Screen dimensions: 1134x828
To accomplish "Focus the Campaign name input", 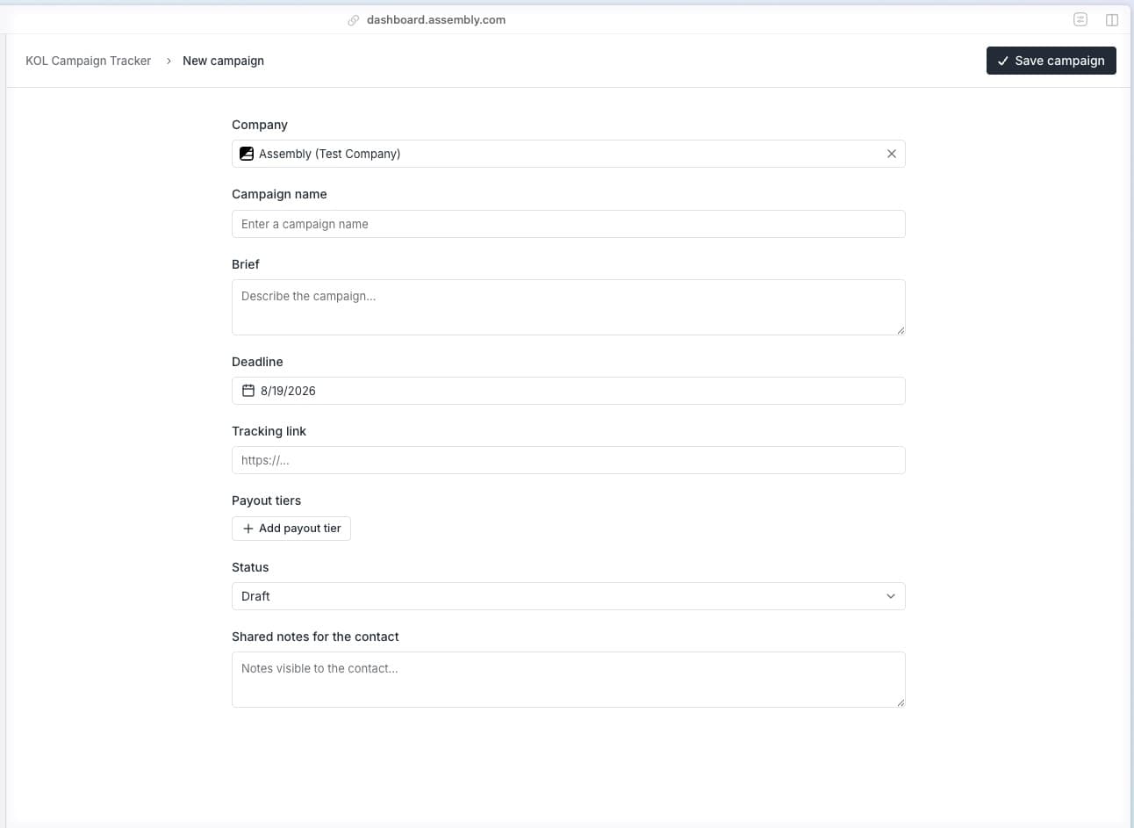I will pos(568,224).
